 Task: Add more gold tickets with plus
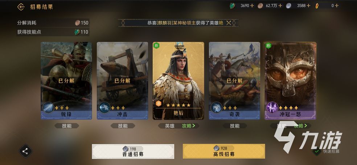pos(337,6)
